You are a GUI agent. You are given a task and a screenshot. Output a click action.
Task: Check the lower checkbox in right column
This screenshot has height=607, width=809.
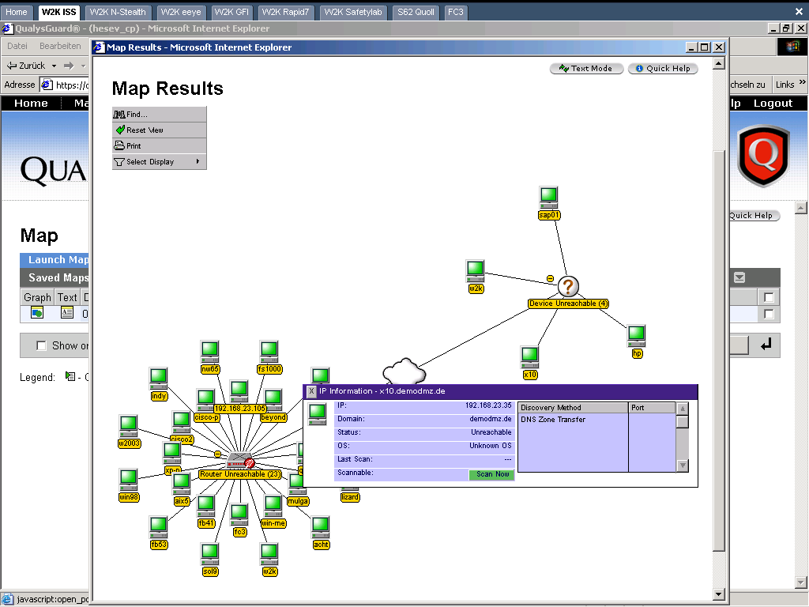(769, 315)
